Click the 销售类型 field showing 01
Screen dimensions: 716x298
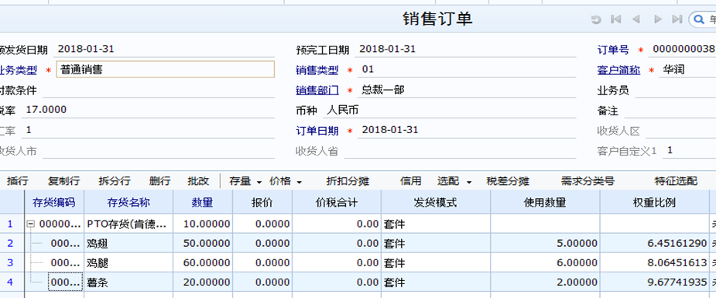pos(467,70)
